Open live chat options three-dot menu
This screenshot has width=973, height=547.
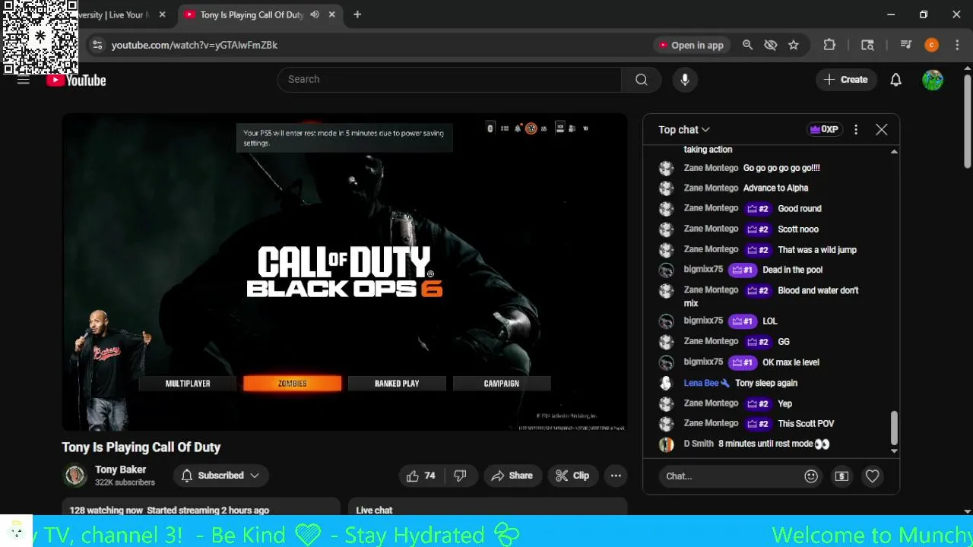click(856, 130)
